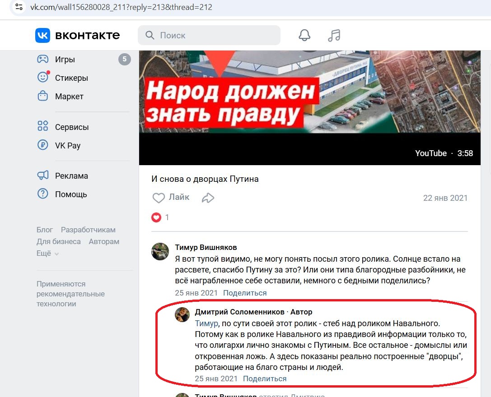The width and height of the screenshot is (491, 397).
Task: Click into the Поиск search field
Action: coord(209,35)
